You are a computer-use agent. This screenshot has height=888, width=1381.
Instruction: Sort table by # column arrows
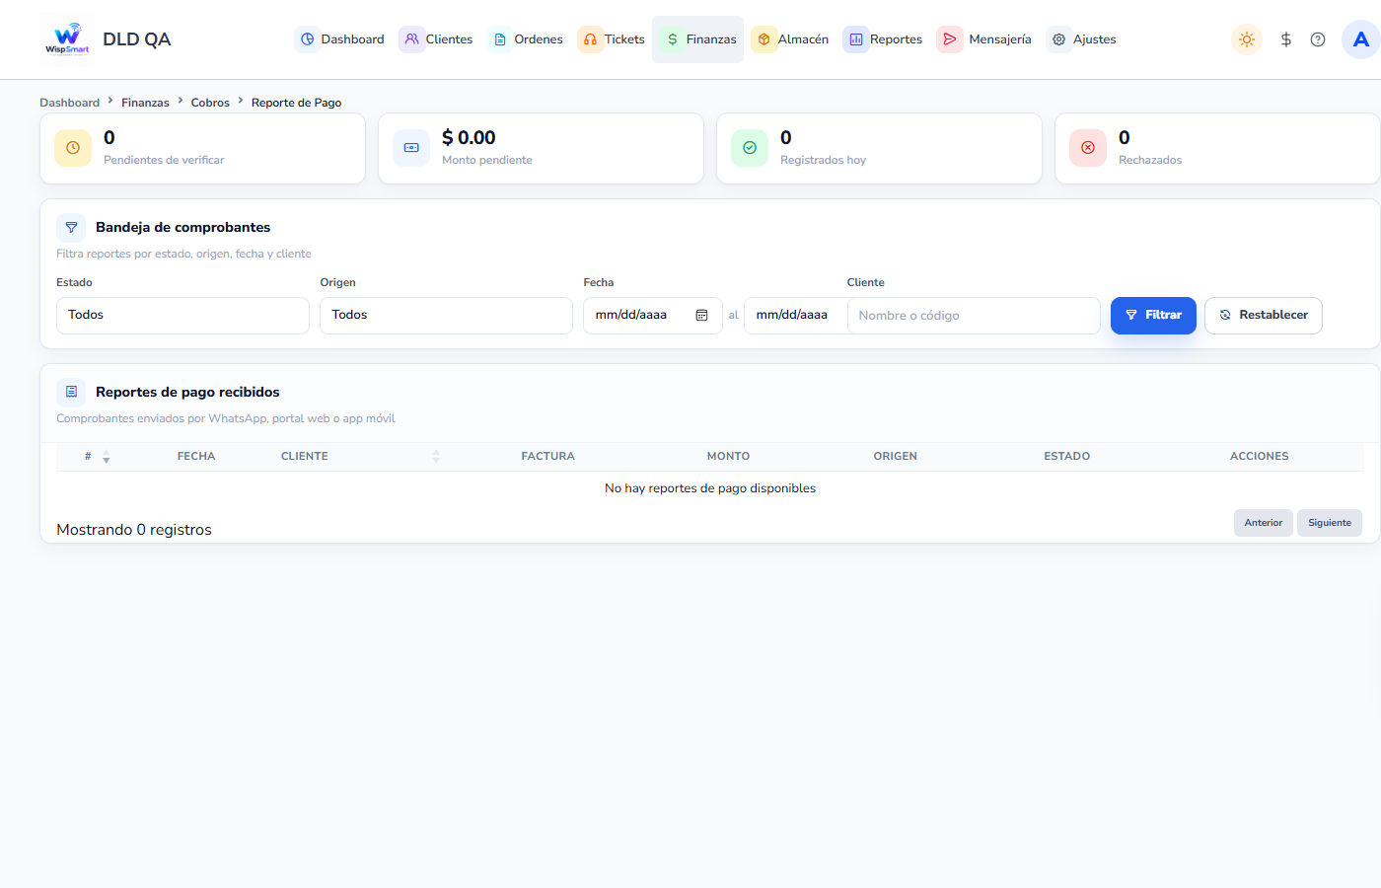coord(107,457)
